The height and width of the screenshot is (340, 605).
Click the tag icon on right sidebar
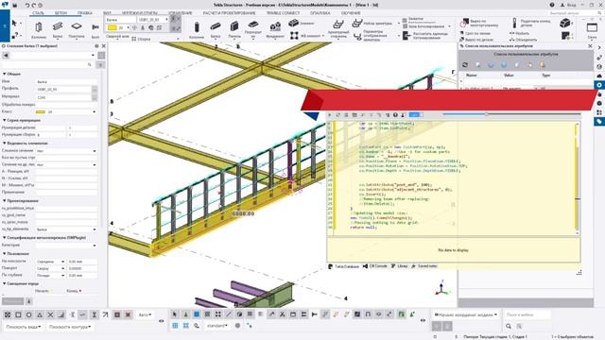(599, 122)
